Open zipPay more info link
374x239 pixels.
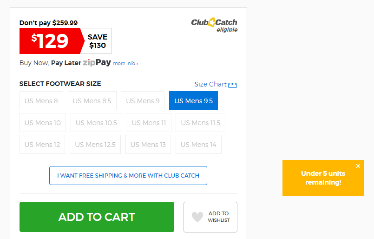pyautogui.click(x=126, y=64)
